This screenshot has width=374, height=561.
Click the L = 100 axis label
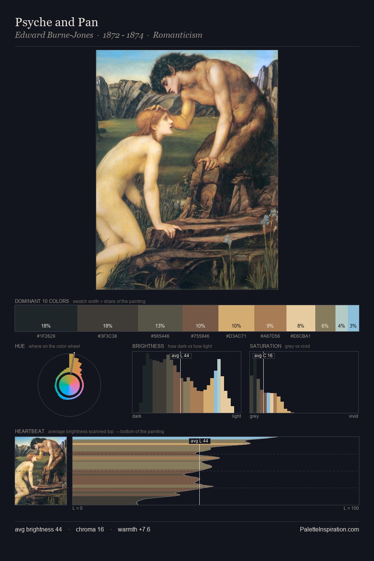tap(351, 508)
